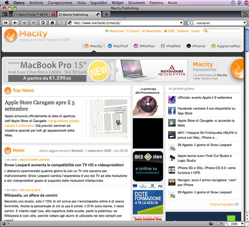Click the page vertical scrollbar thumb
249x227 pixels.
tap(247, 40)
